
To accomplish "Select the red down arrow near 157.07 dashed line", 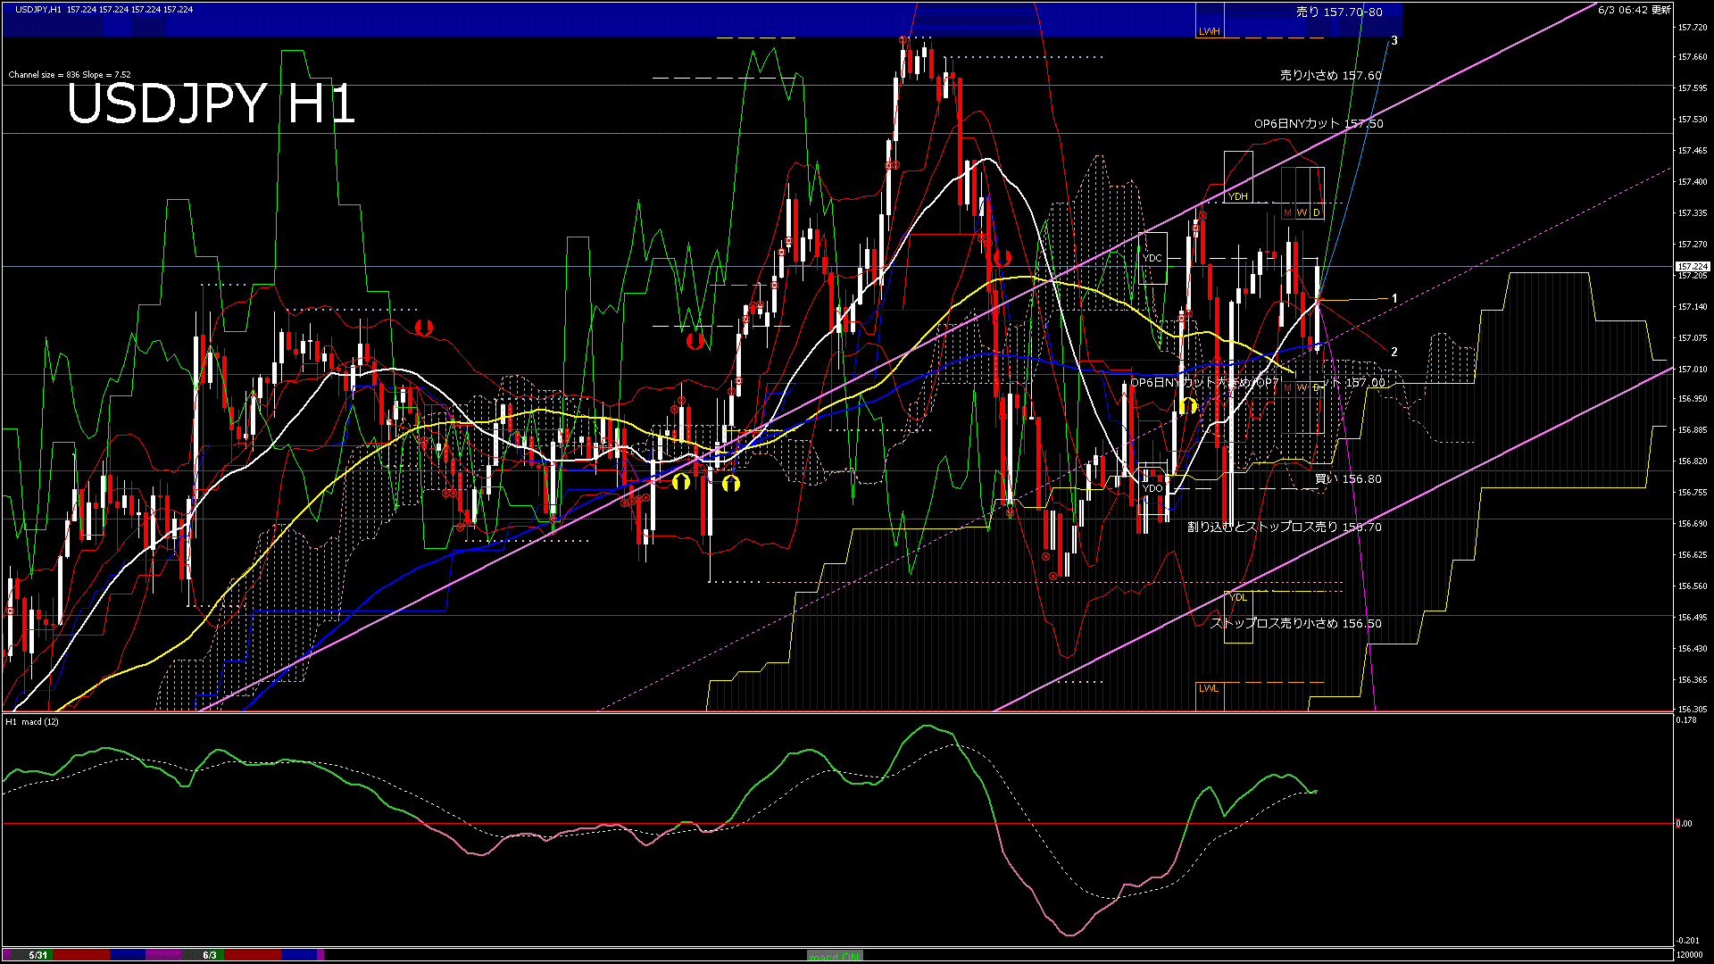I will [695, 340].
